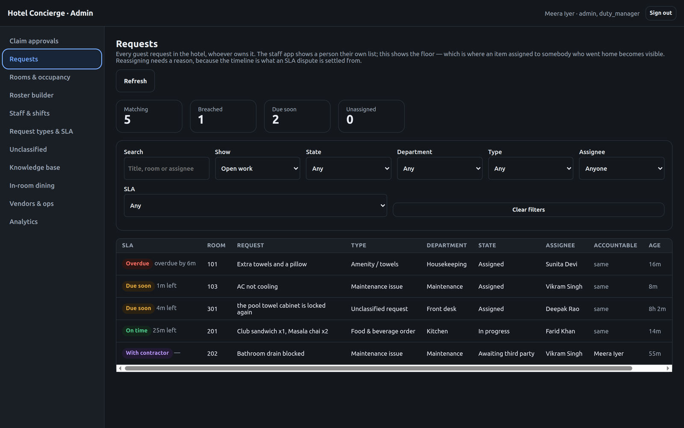Click the With contractor badge
This screenshot has width=684, height=428.
pyautogui.click(x=147, y=353)
